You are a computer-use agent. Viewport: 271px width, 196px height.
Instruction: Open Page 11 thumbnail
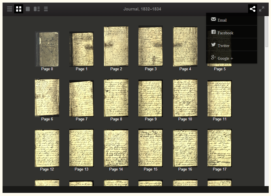point(219,99)
